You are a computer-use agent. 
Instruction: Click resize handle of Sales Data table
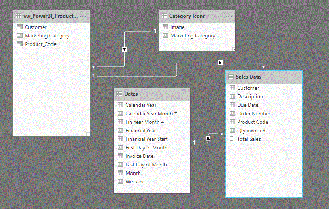[x=301, y=195]
